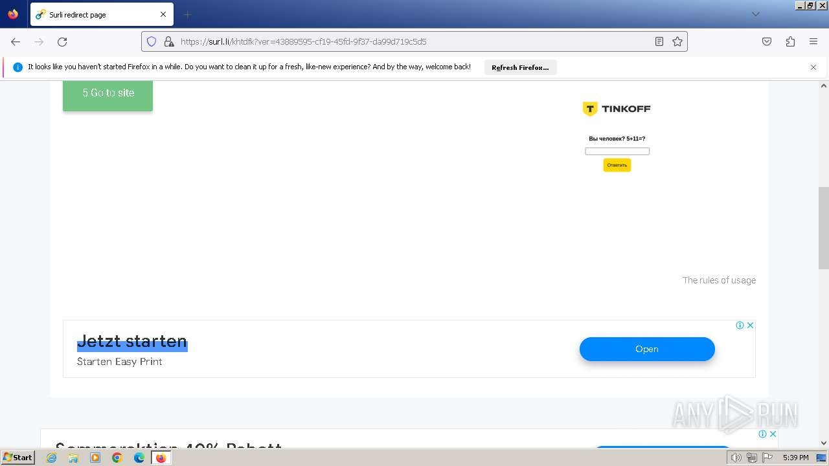This screenshot has width=829, height=466.
Task: Click the 5:39 PM system clock
Action: [795, 458]
